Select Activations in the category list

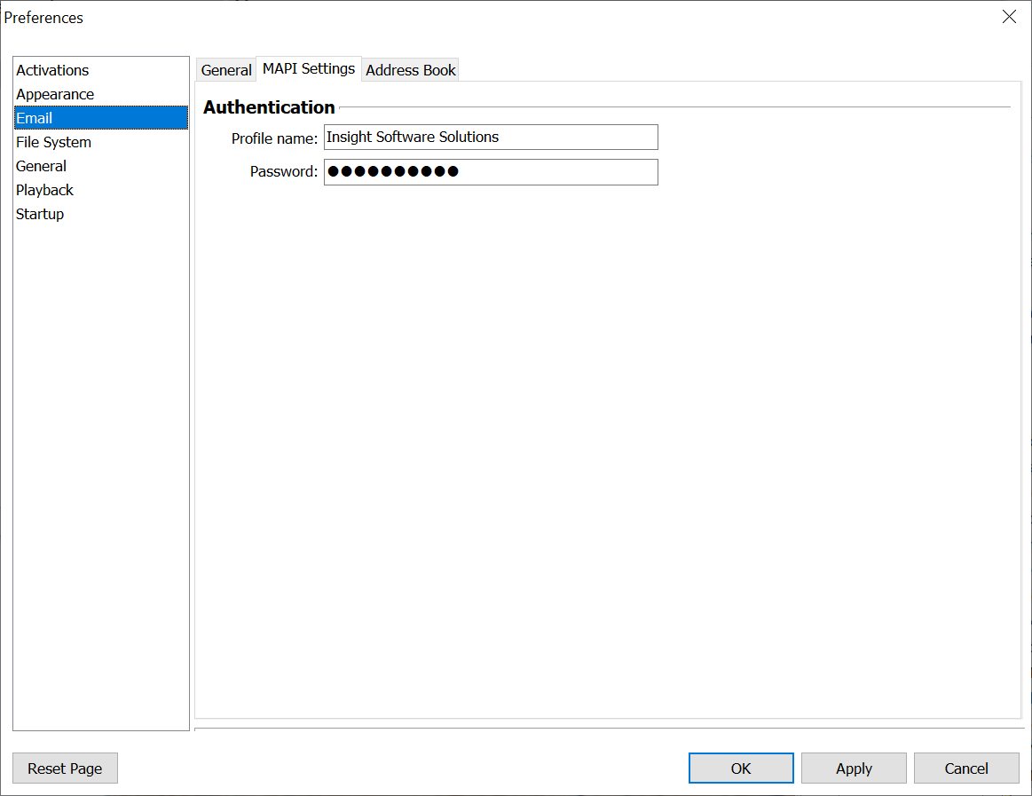point(52,70)
